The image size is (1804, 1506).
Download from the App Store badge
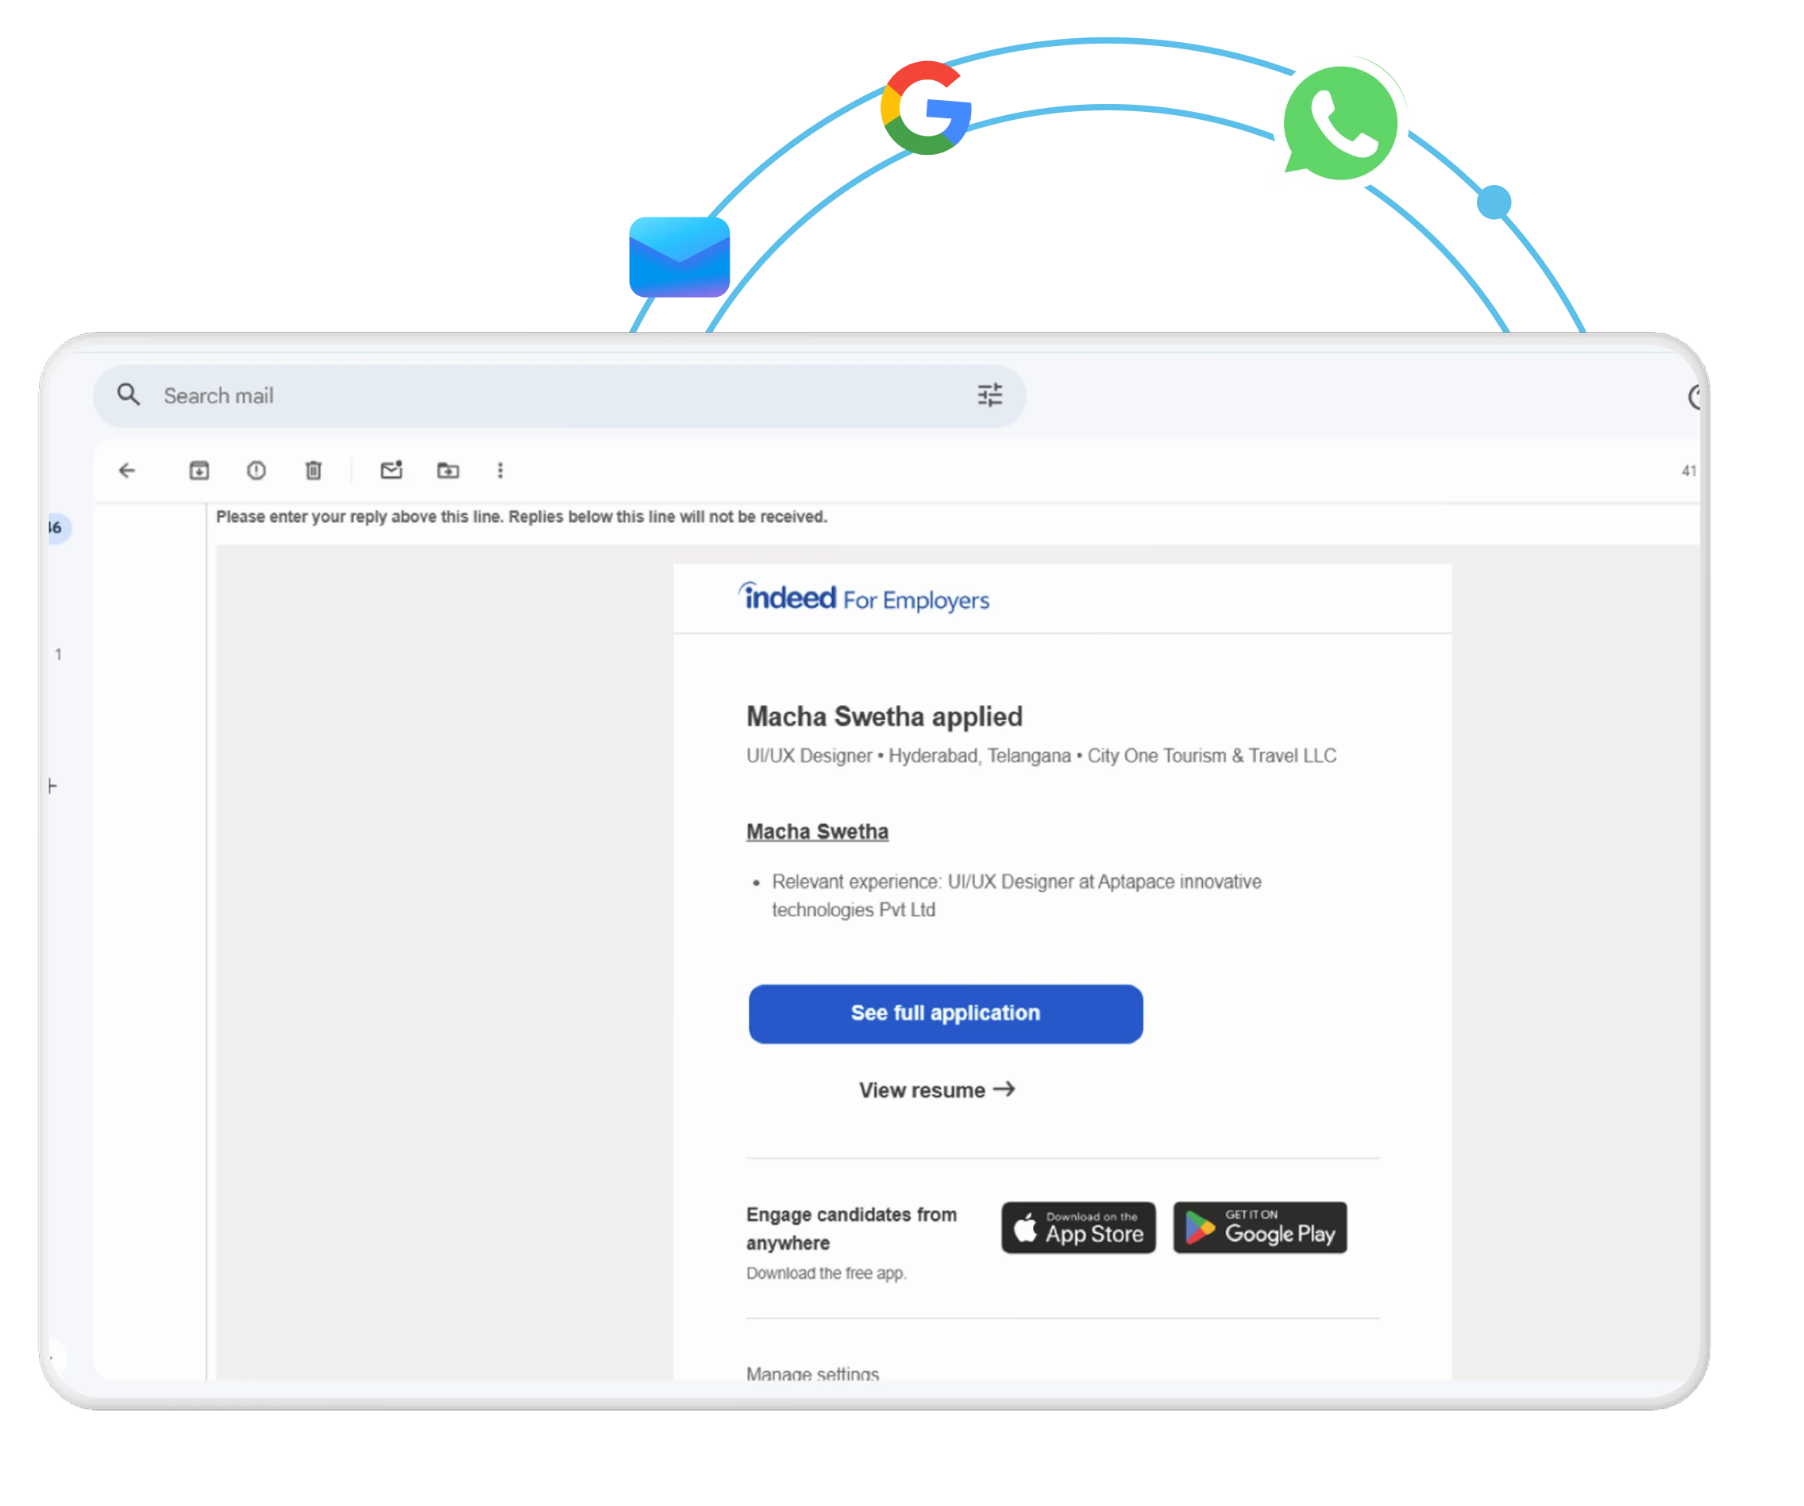(x=1078, y=1227)
